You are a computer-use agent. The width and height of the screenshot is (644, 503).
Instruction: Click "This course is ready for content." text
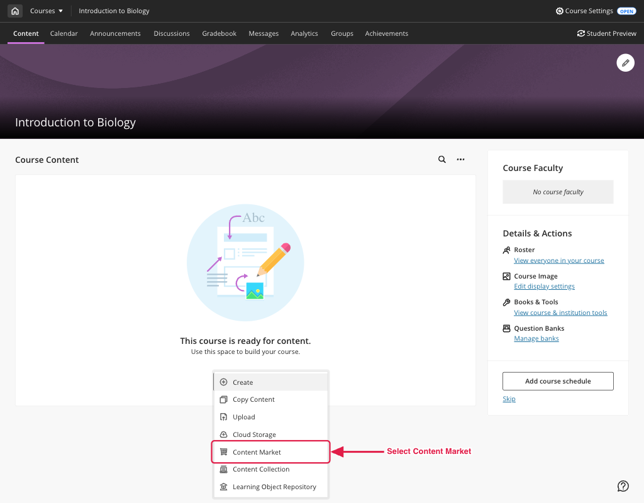coord(245,341)
